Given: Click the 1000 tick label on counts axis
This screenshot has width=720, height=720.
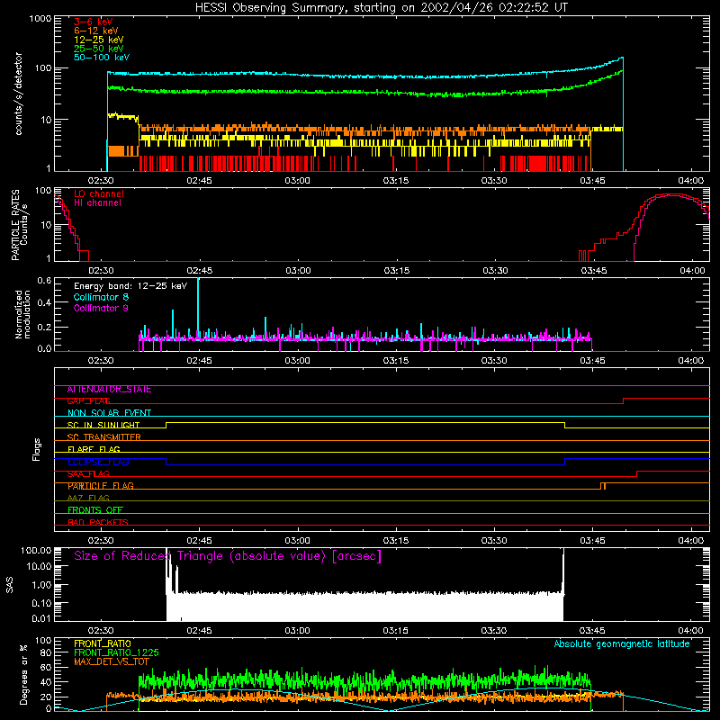Looking at the screenshot, I should click(40, 19).
